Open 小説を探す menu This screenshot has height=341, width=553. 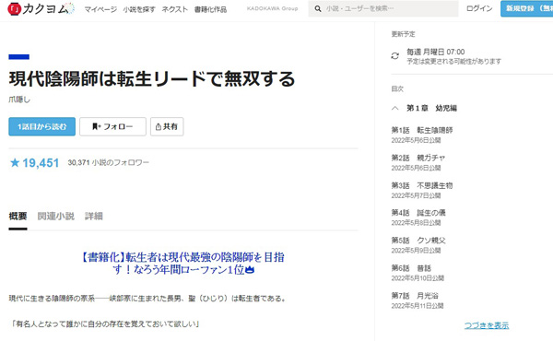tap(139, 9)
